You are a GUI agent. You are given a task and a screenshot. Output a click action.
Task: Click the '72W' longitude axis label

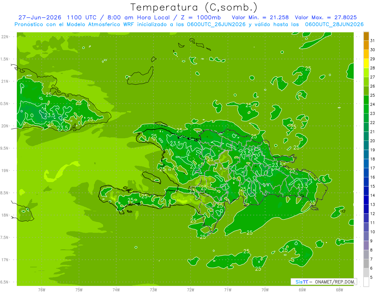click(x=190, y=290)
